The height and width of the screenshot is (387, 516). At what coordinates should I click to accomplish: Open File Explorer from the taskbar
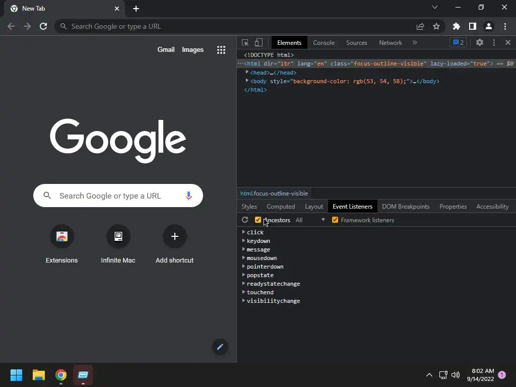[x=38, y=375]
